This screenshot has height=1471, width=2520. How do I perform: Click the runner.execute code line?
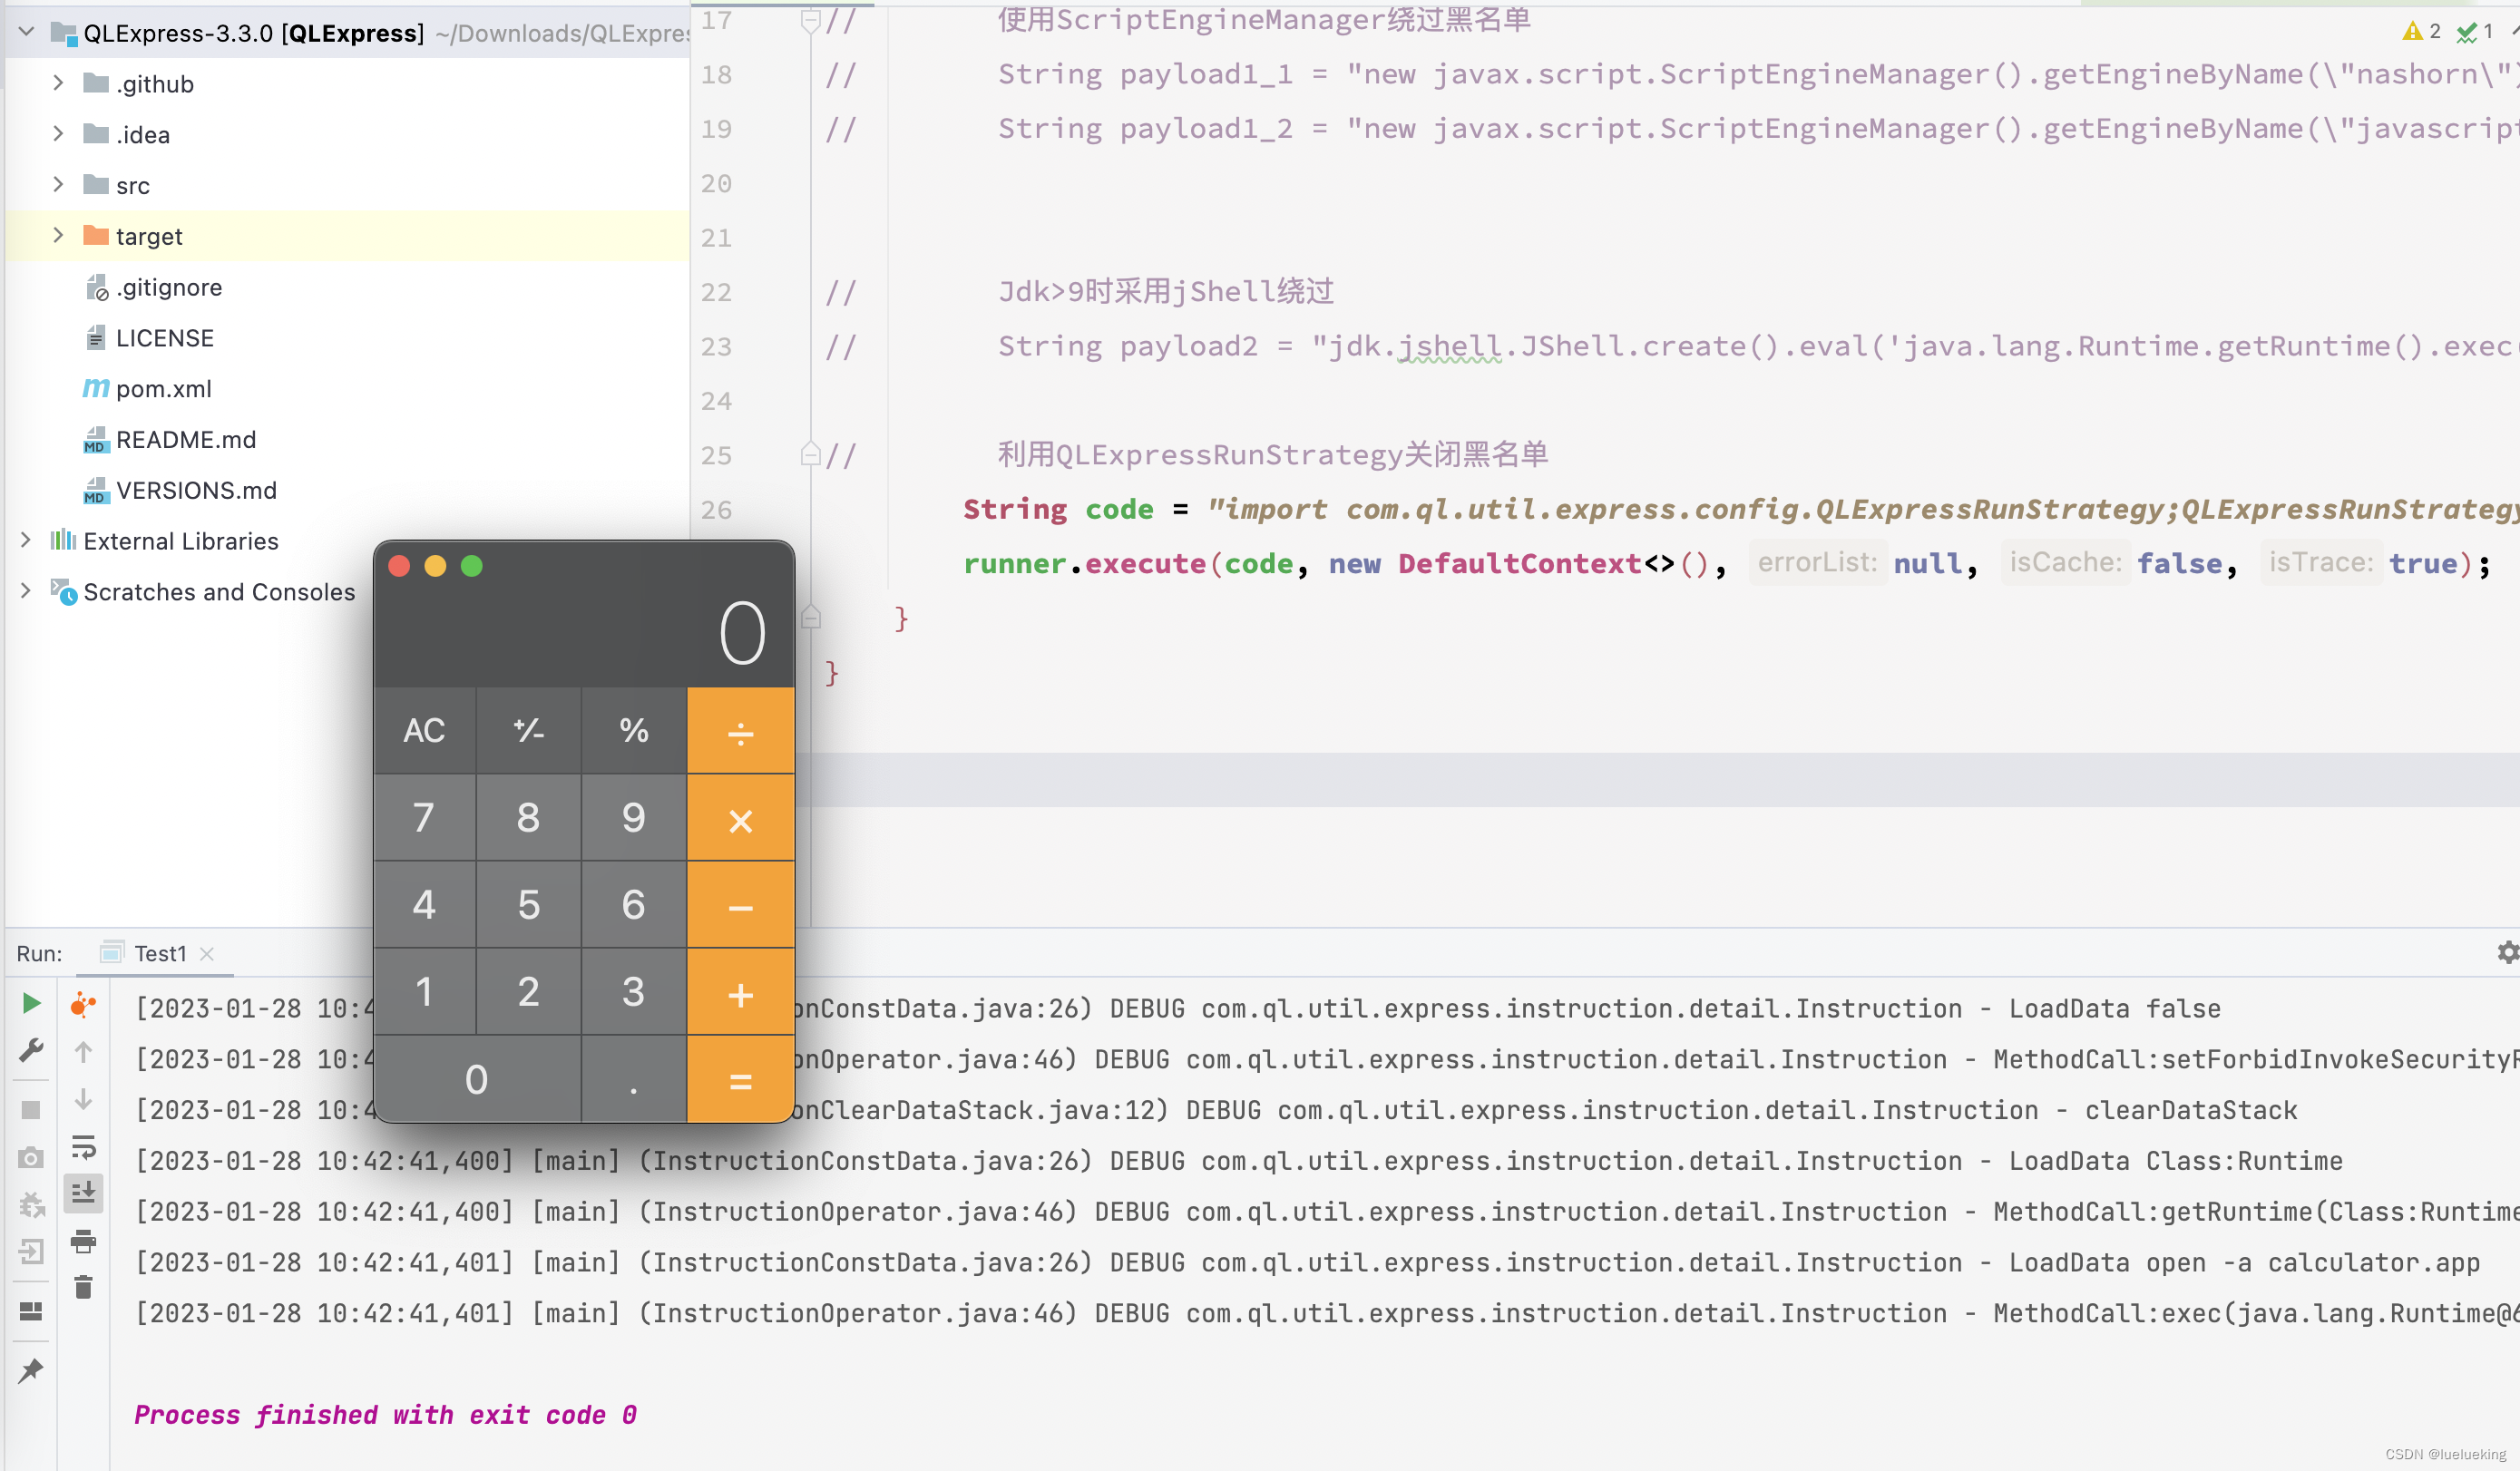click(1727, 564)
